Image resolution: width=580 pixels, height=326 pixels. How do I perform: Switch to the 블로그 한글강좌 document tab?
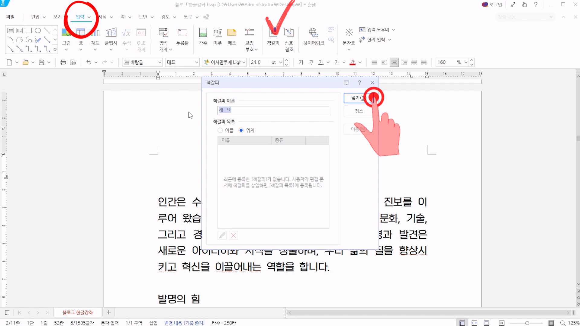click(x=78, y=312)
